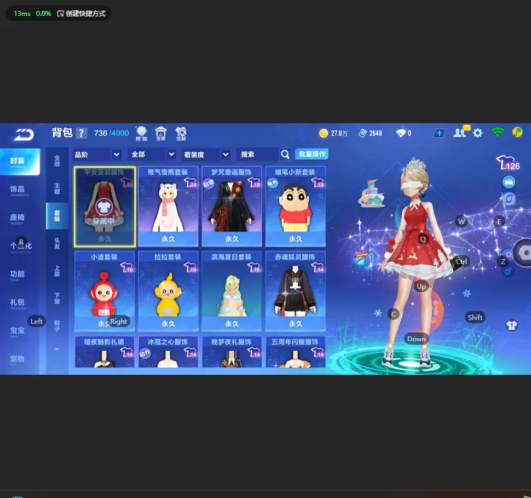Click the magnifier search icon
This screenshot has width=531, height=498.
tap(285, 154)
